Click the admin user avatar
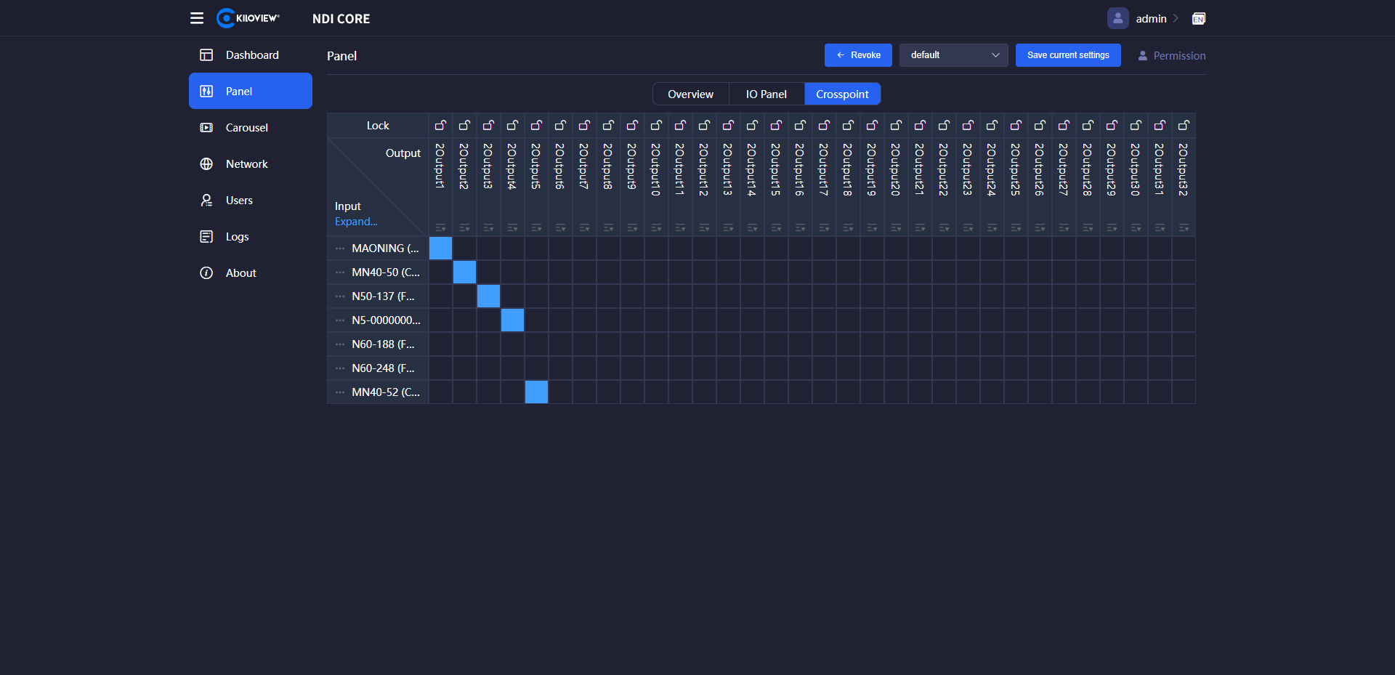The width and height of the screenshot is (1395, 675). [x=1117, y=18]
